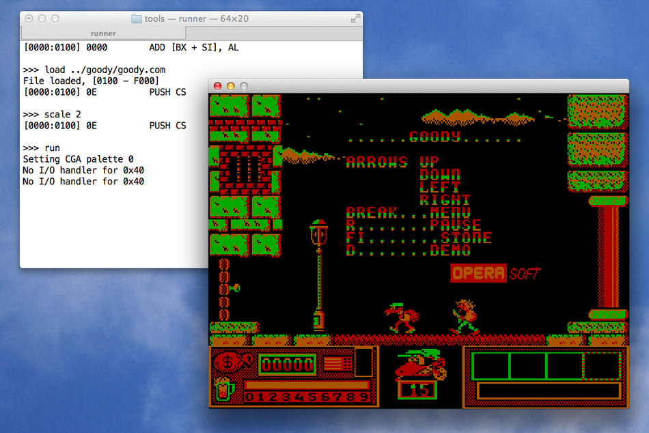Image resolution: width=649 pixels, height=433 pixels.
Task: Close the game emulator window
Action: pyautogui.click(x=217, y=86)
